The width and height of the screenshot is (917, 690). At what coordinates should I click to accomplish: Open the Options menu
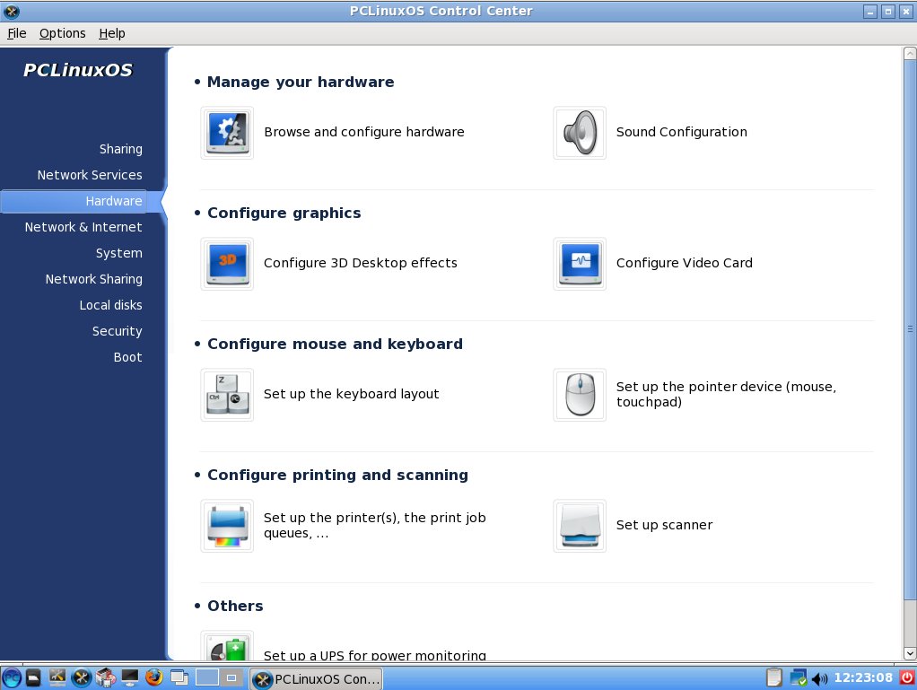tap(62, 33)
